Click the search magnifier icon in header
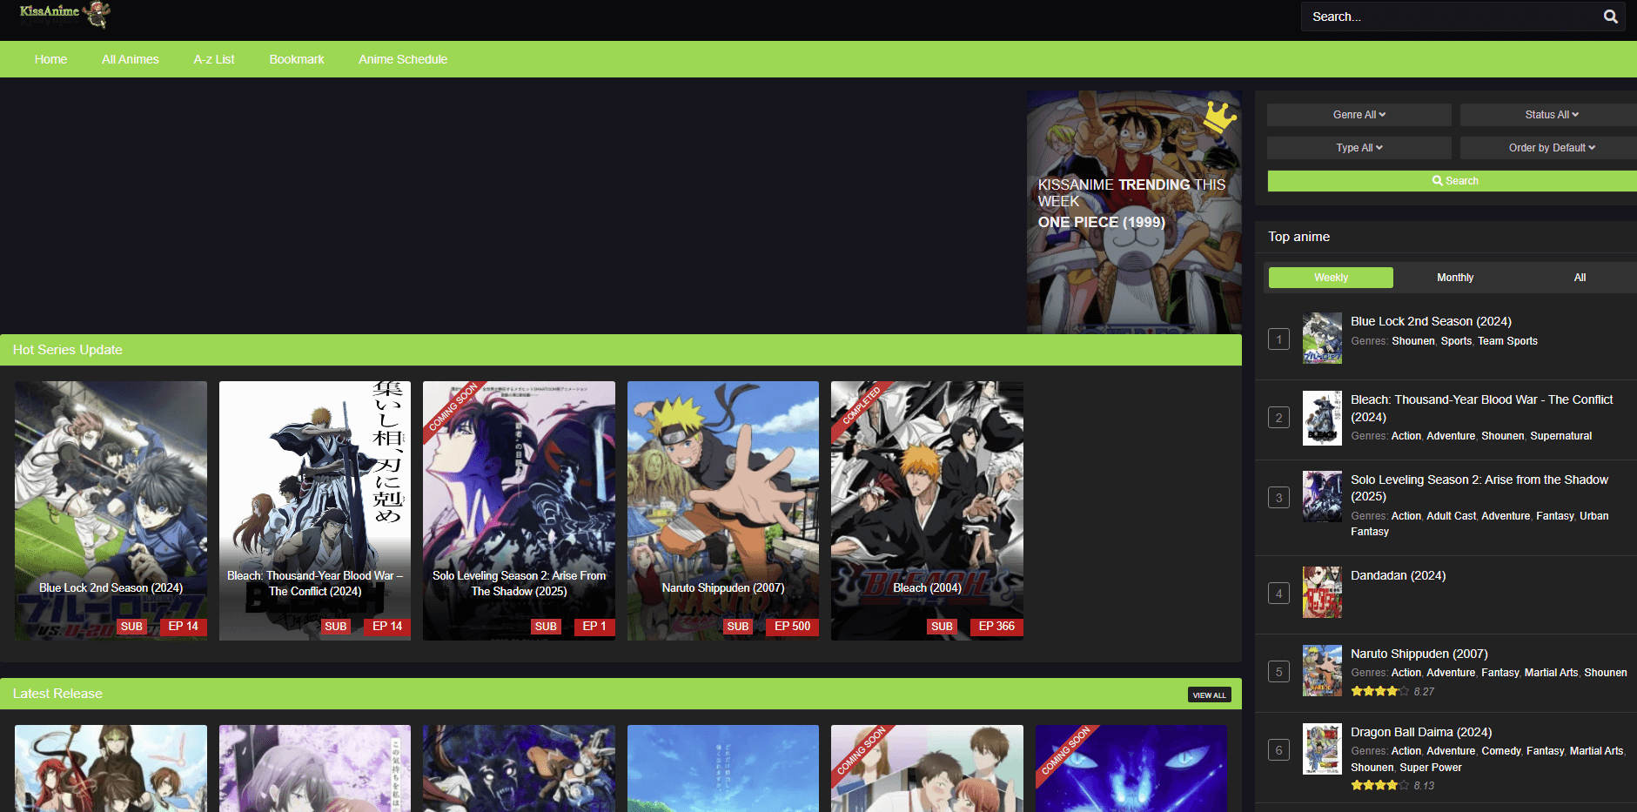1637x812 pixels. (x=1610, y=17)
